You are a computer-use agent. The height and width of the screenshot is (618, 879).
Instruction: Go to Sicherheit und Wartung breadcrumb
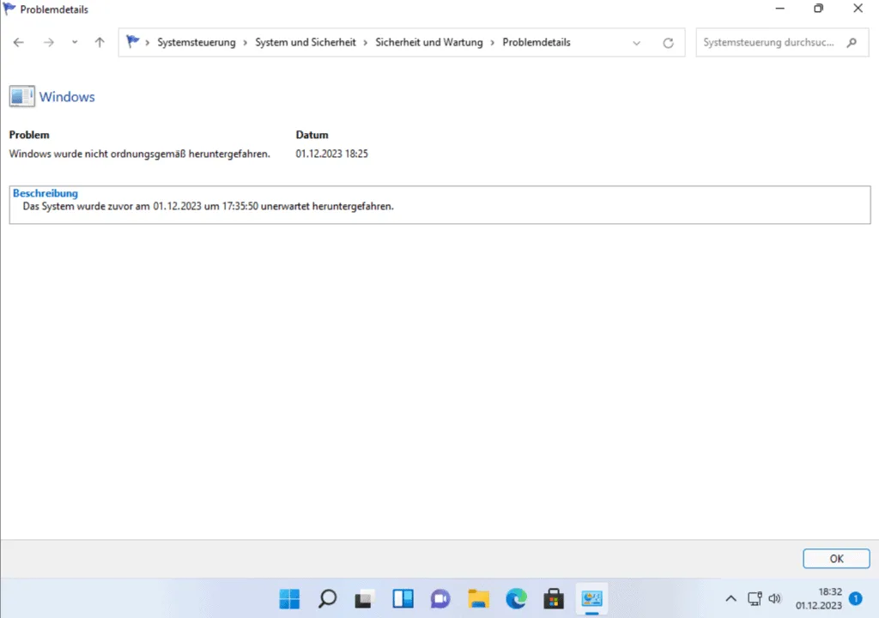[428, 42]
